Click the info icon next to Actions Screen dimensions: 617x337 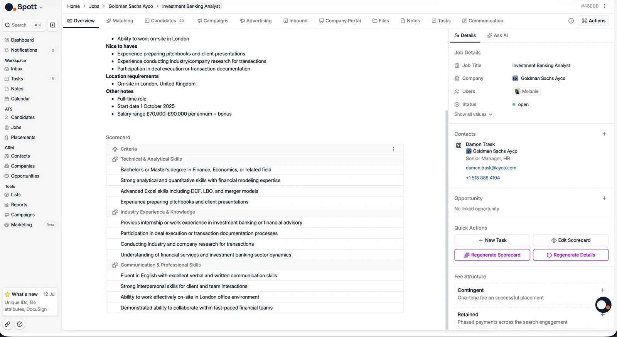click(571, 21)
